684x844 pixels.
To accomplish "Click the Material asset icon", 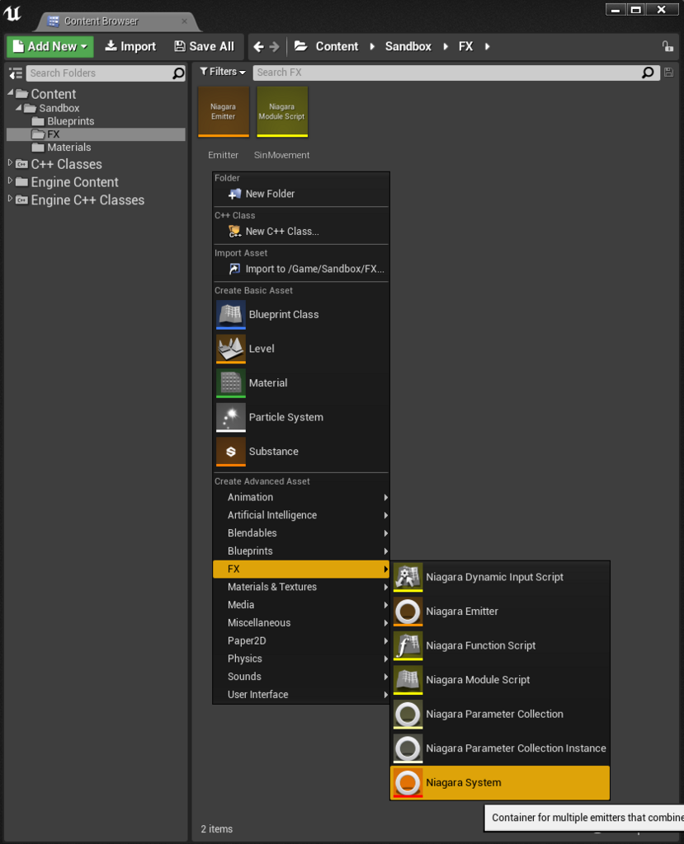I will coord(231,382).
